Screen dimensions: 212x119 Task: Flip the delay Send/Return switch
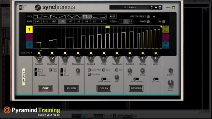pyautogui.click(x=104, y=79)
